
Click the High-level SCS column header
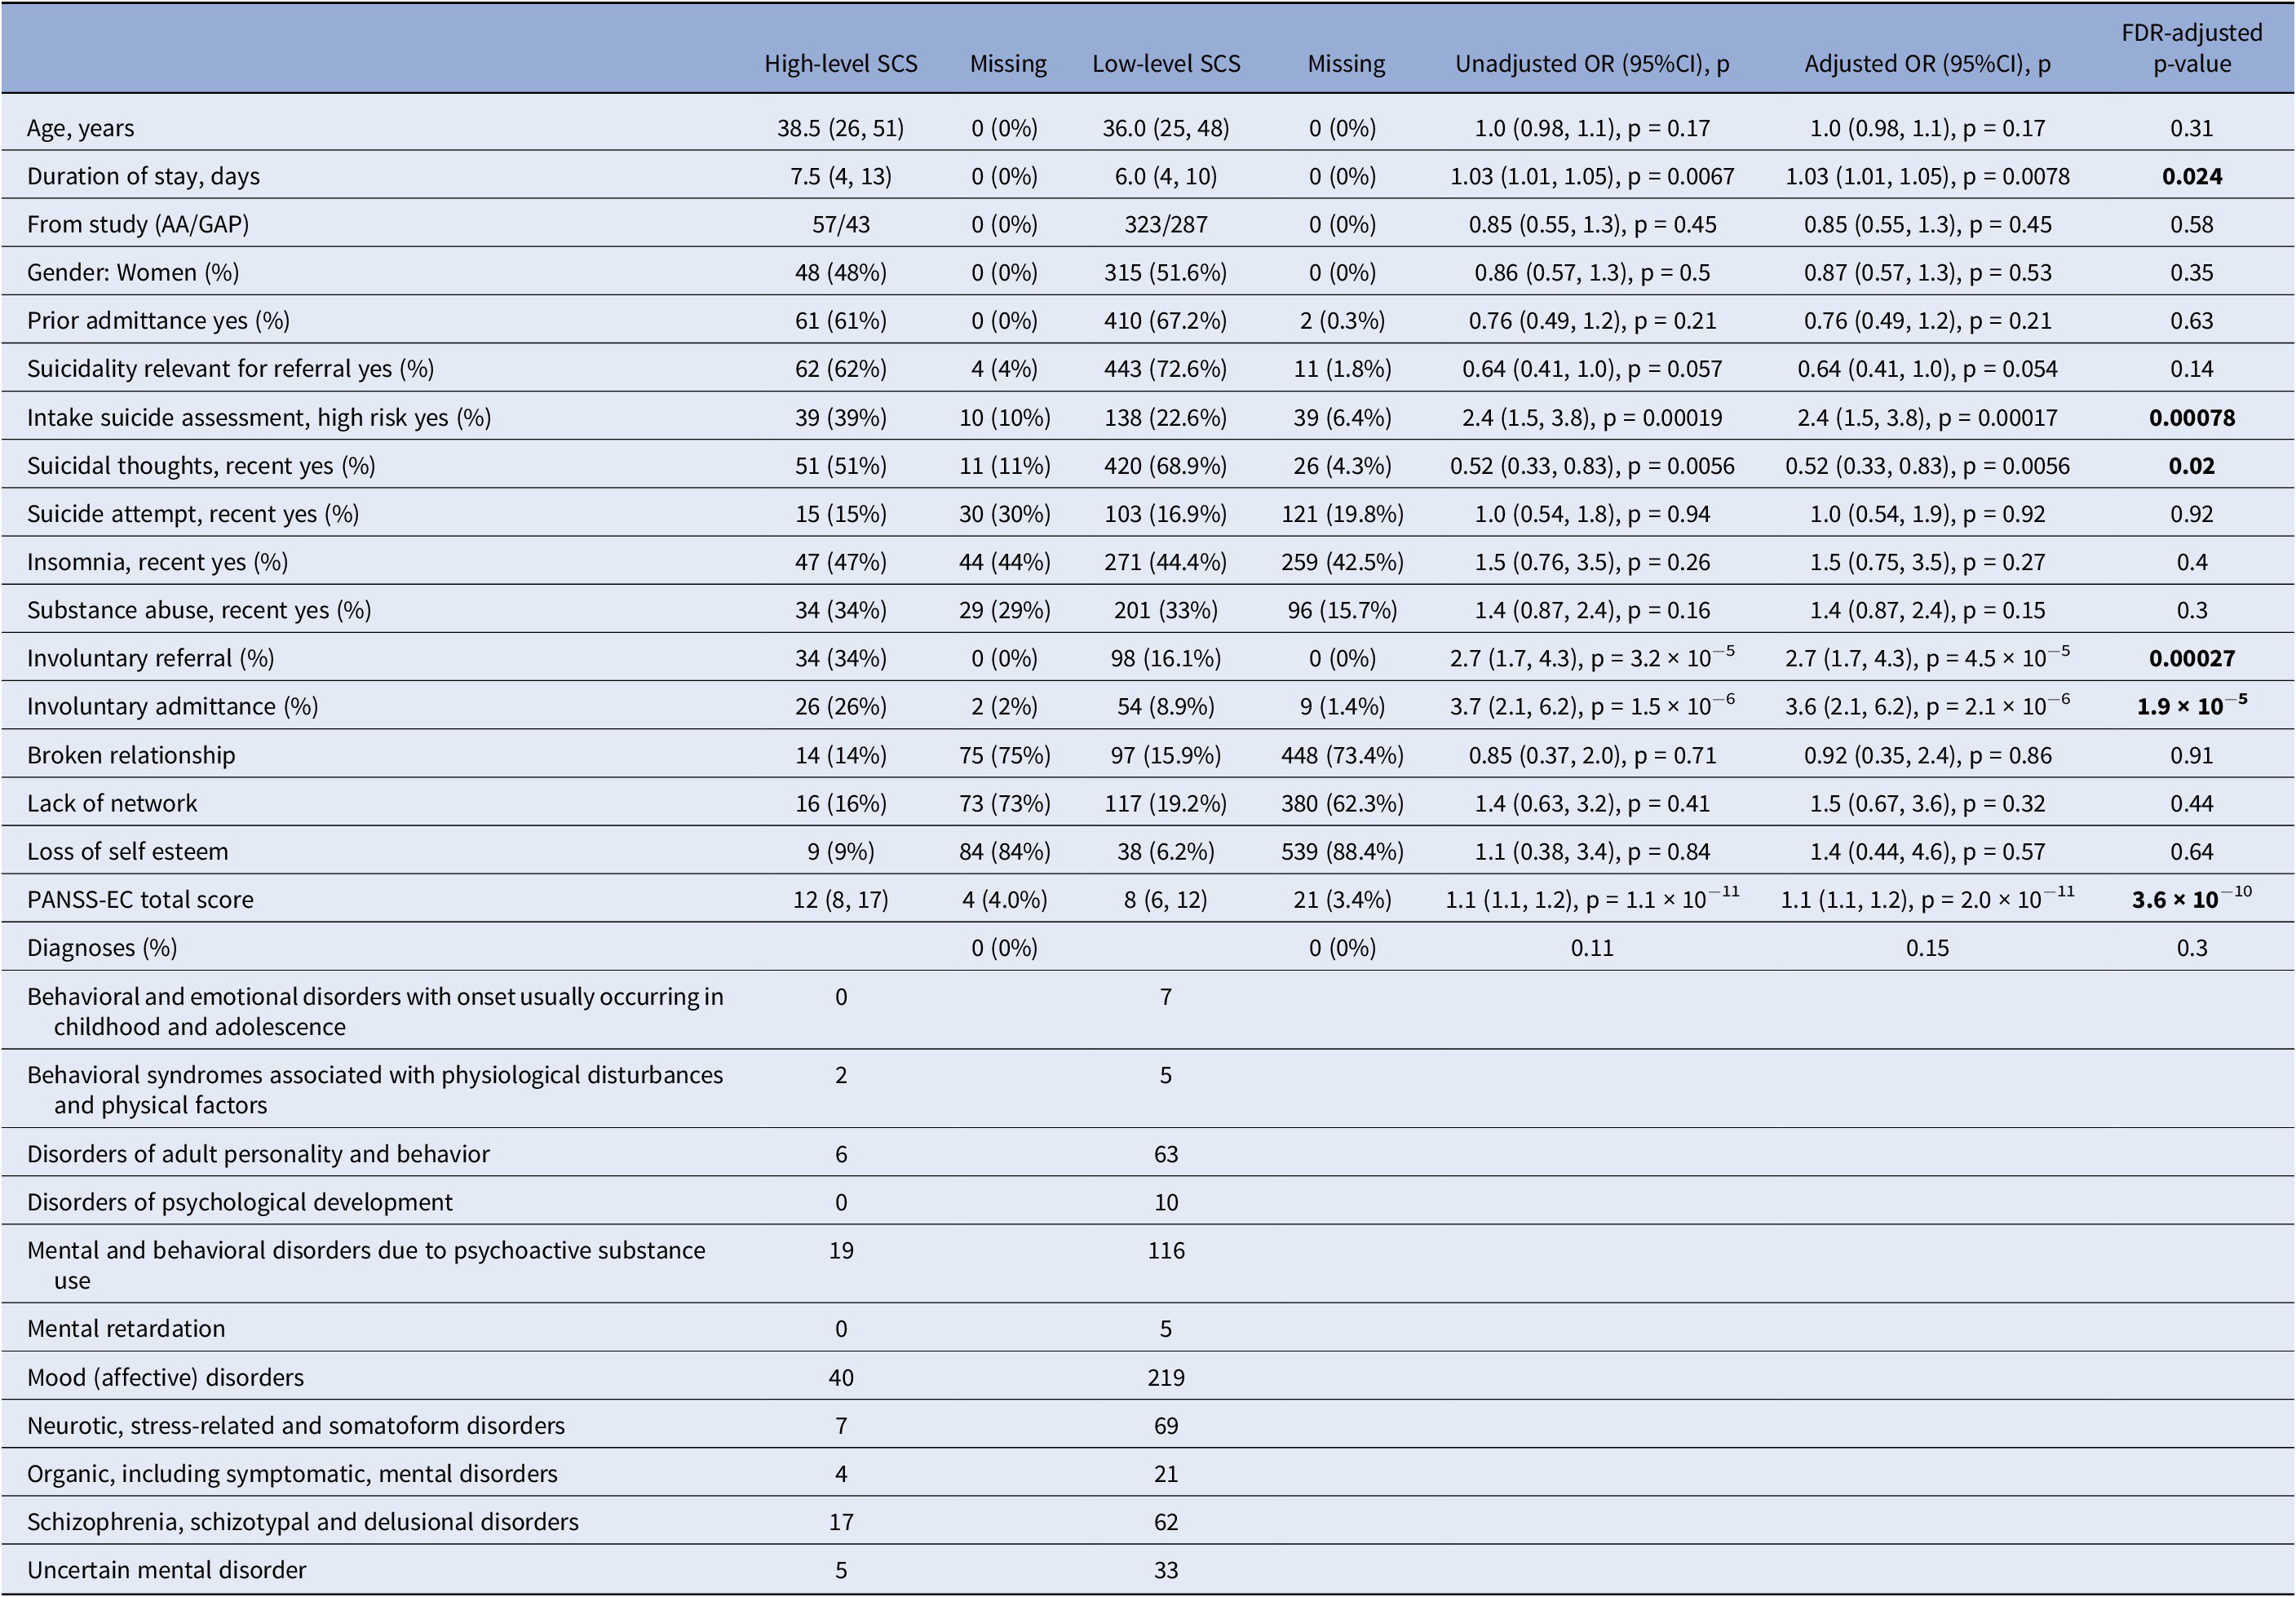[x=840, y=64]
